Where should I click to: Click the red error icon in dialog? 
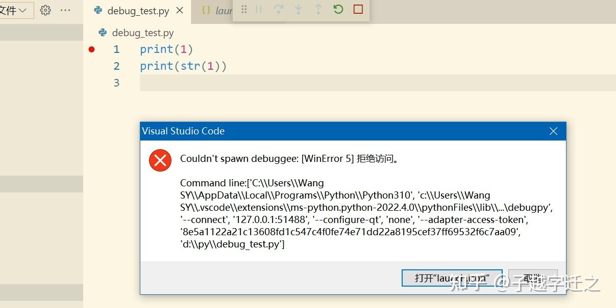[160, 160]
